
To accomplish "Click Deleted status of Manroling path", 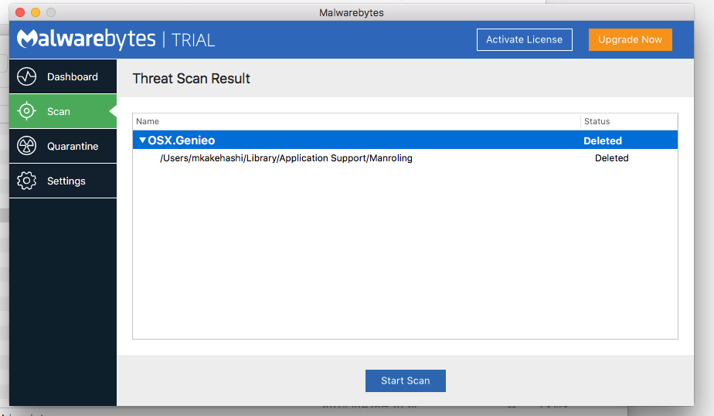I will coord(611,157).
